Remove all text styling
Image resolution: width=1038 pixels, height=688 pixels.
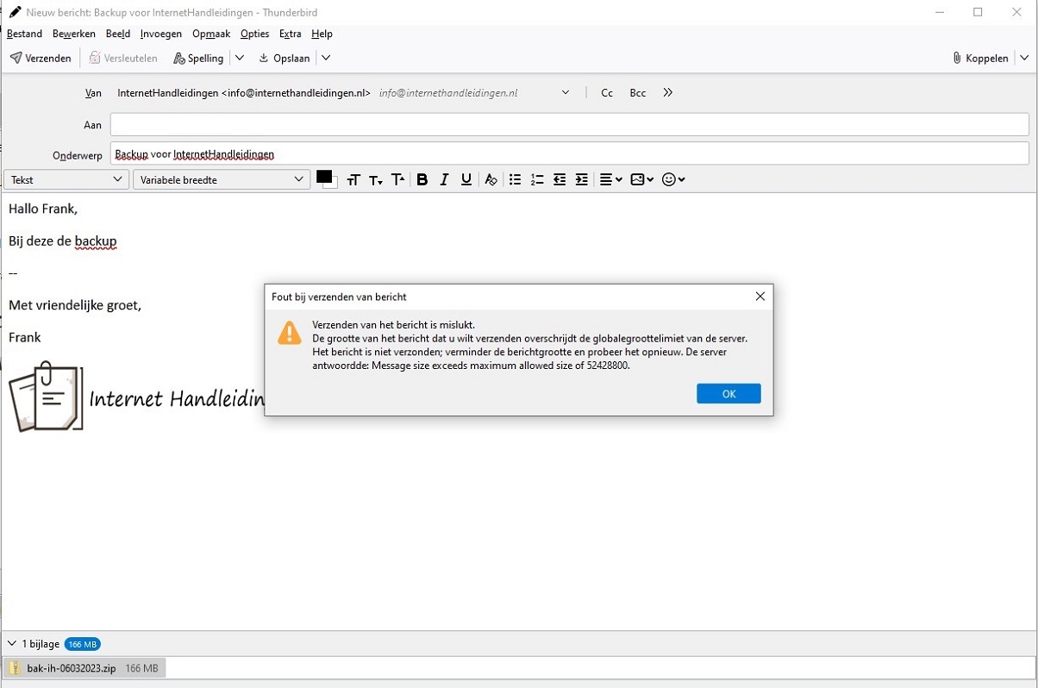[x=491, y=179]
